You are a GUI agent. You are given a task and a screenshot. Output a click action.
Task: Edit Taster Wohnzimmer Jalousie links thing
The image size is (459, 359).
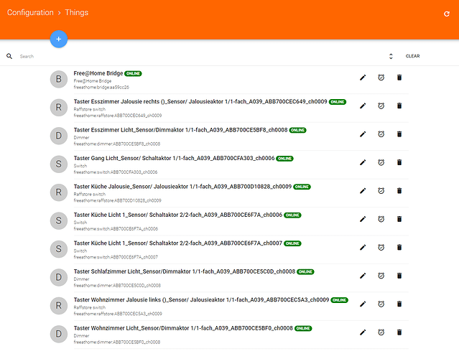click(x=363, y=304)
